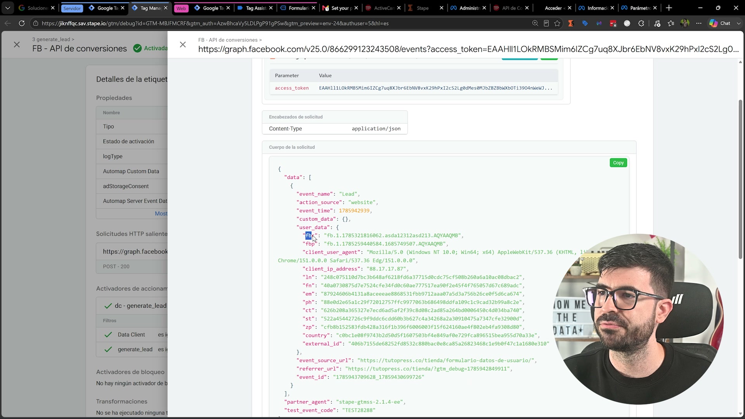
Task: Click the Data Client filter row
Action: pyautogui.click(x=132, y=335)
